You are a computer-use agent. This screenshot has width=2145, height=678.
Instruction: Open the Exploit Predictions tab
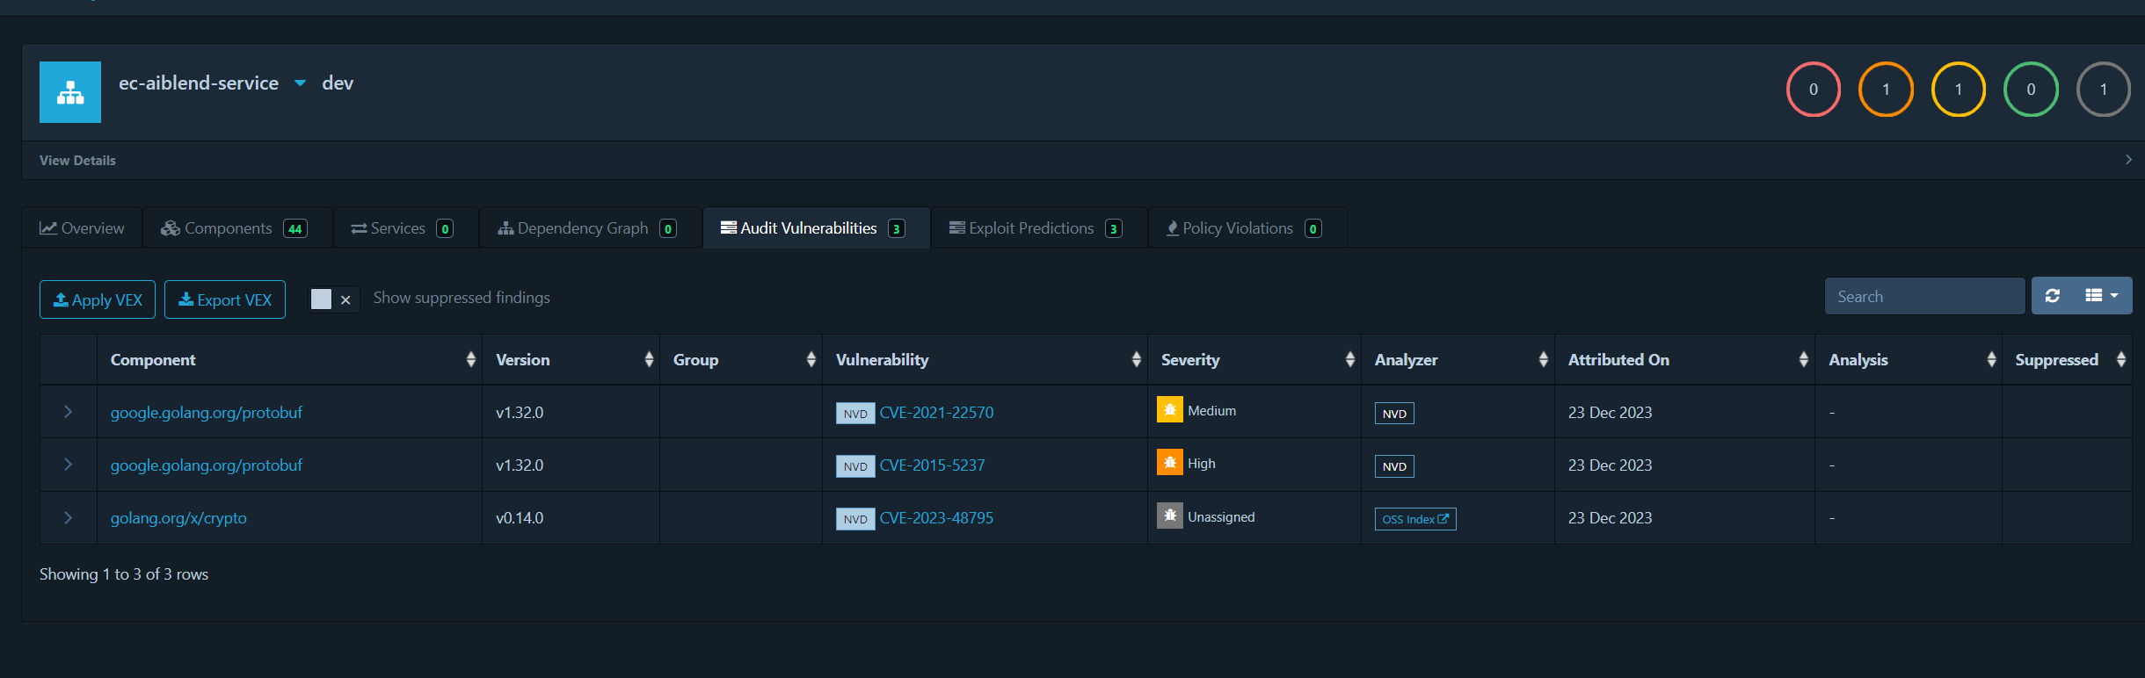1039,228
